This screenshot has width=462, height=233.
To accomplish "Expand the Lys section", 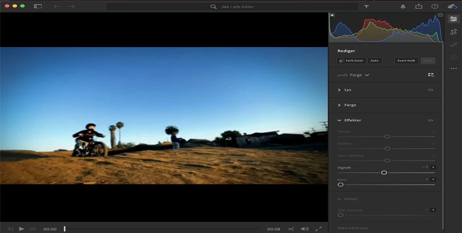I will [x=339, y=90].
